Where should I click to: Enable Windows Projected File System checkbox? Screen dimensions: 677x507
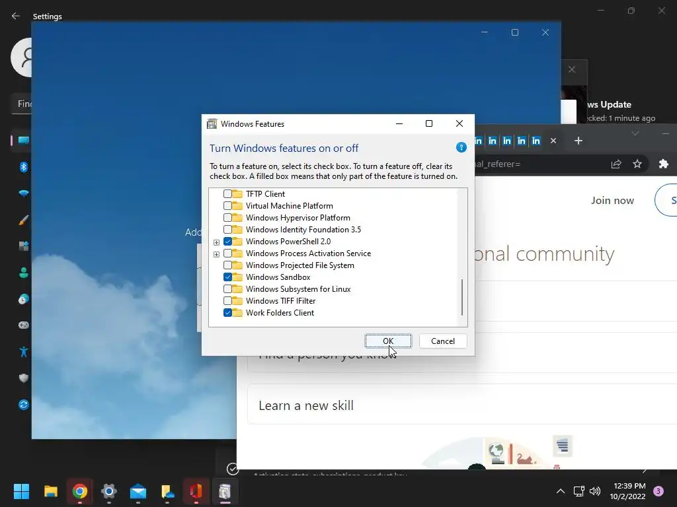coord(227,265)
